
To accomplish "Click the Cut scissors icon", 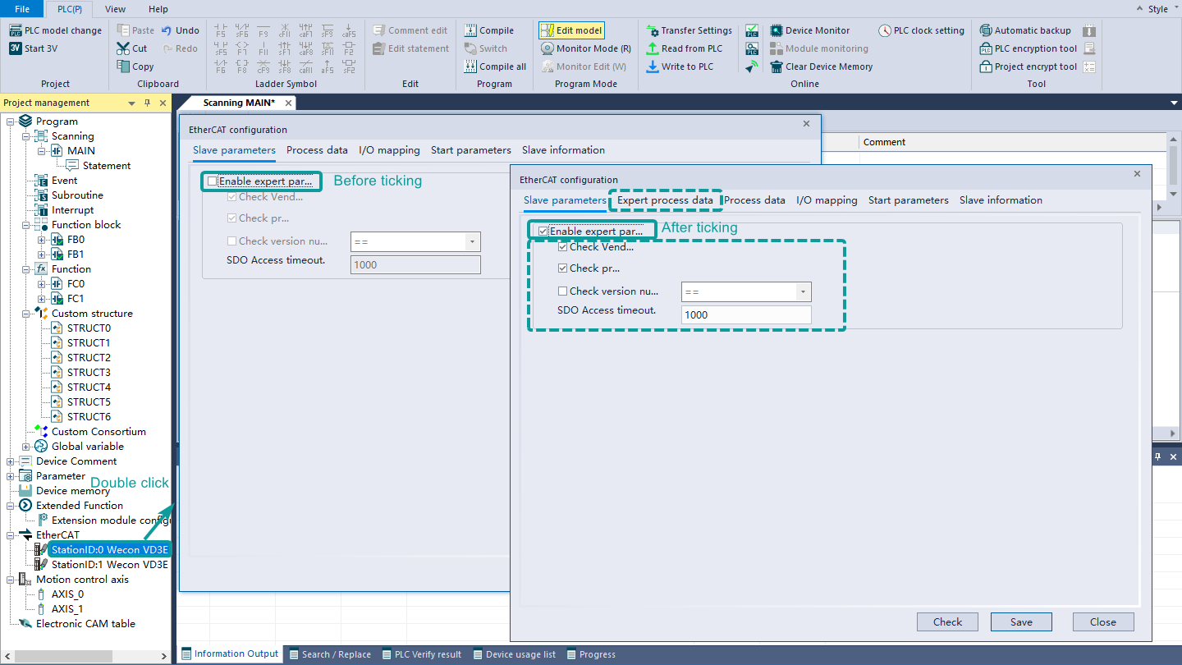I will (123, 48).
